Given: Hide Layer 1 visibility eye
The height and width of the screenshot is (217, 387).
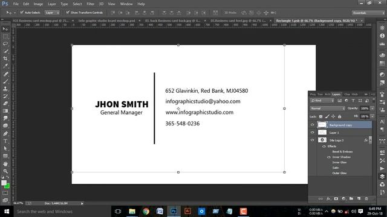Looking at the screenshot, I should coord(312,133).
